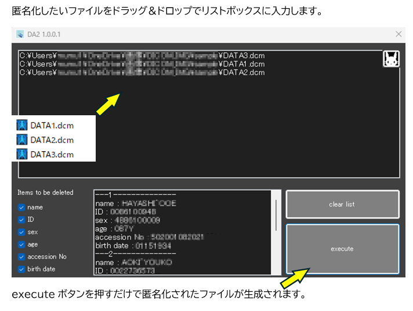The height and width of the screenshot is (311, 413).
Task: Select the DATA2.dcm file icon
Action: tap(23, 140)
